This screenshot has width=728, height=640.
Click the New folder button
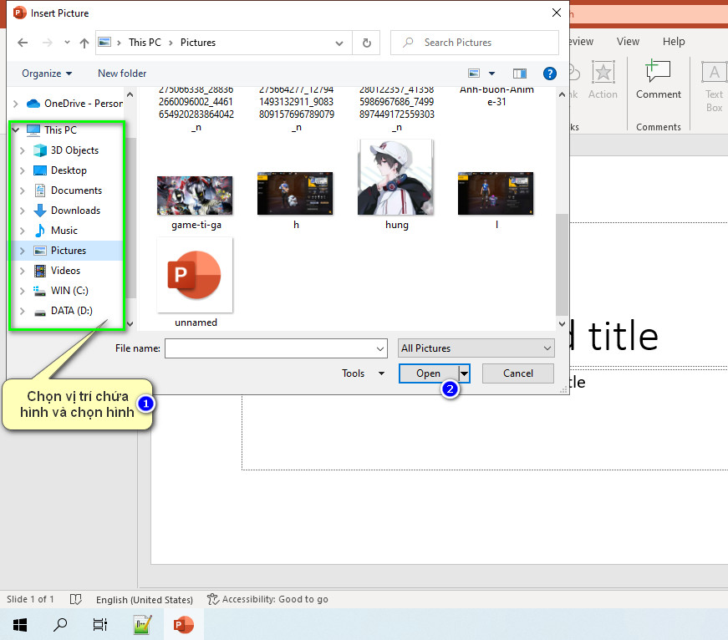click(122, 74)
